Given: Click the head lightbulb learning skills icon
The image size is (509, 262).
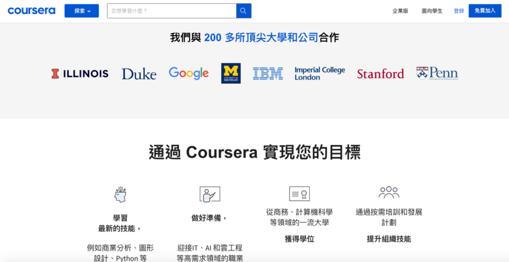Looking at the screenshot, I should [120, 194].
